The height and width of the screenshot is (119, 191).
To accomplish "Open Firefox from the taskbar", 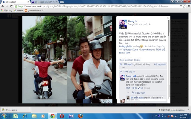I will pos(80,116).
